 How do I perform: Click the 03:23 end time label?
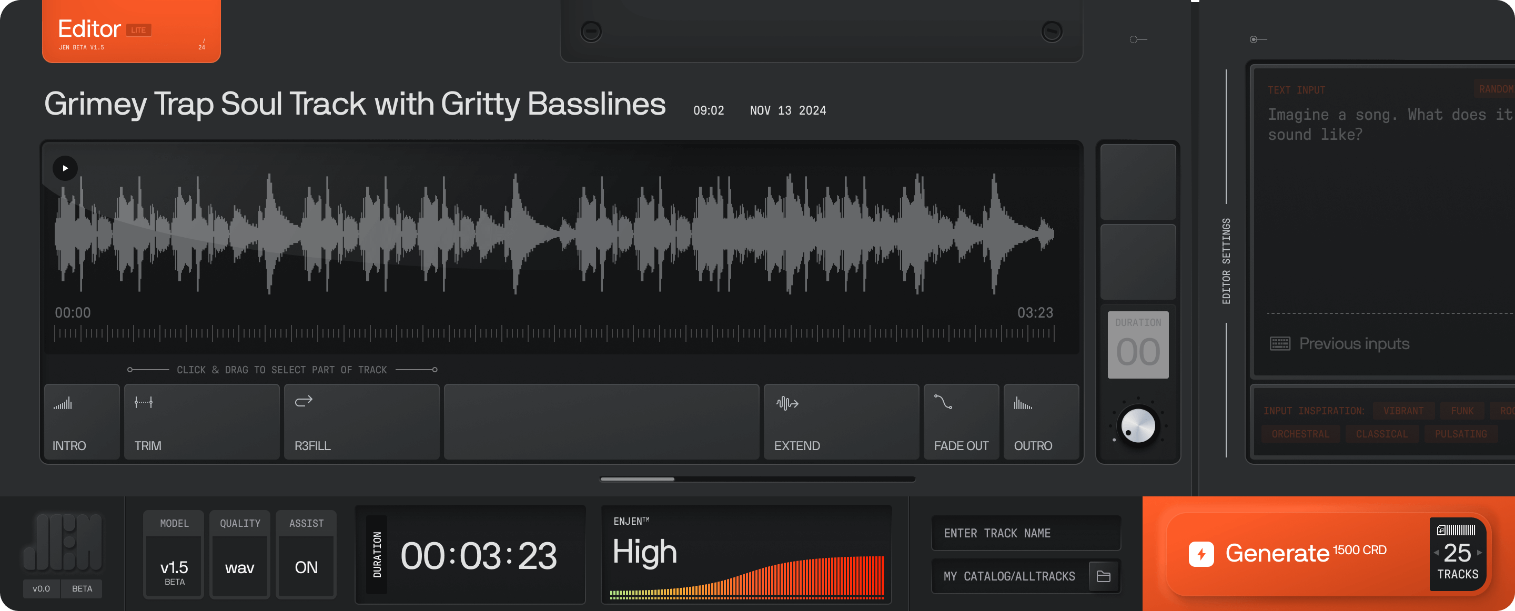pyautogui.click(x=1035, y=312)
